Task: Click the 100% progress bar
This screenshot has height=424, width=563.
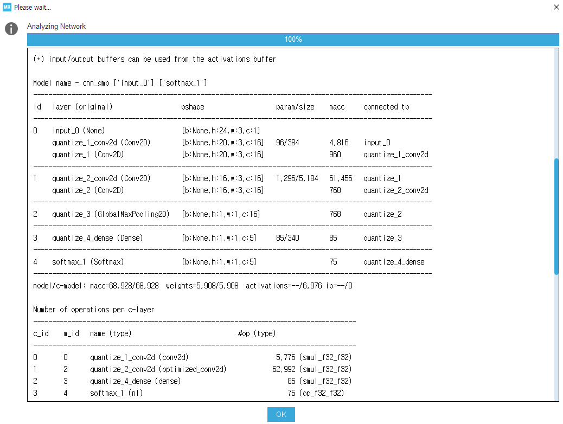Action: pyautogui.click(x=293, y=40)
